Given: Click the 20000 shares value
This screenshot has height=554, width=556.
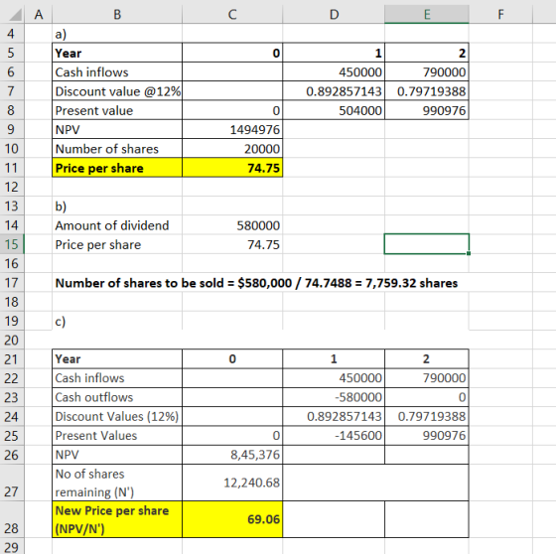Looking at the screenshot, I should [x=232, y=149].
